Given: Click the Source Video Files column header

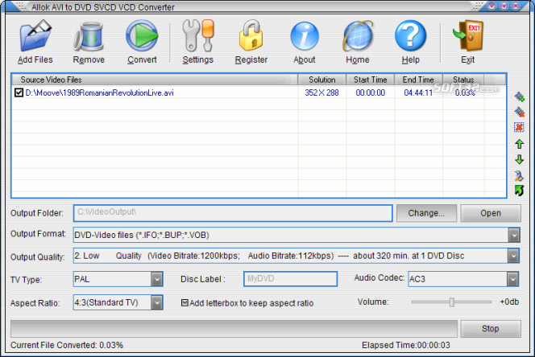Looking at the screenshot, I should [x=155, y=80].
